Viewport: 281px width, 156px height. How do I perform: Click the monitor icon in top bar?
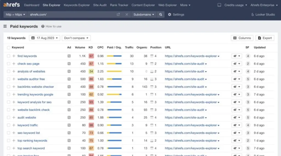(x=219, y=5)
